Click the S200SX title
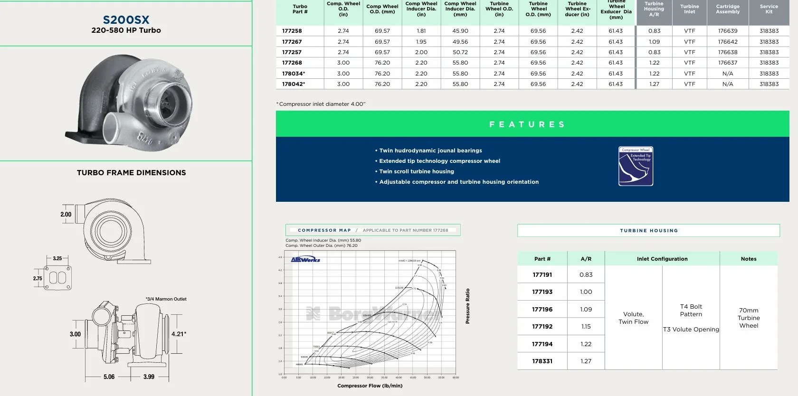This screenshot has width=798, height=396. [126, 20]
